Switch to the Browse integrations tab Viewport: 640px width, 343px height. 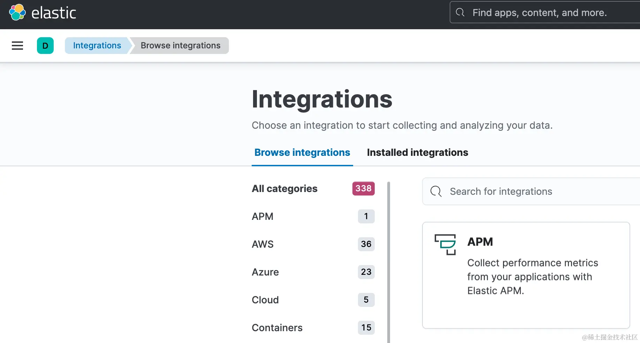tap(302, 153)
